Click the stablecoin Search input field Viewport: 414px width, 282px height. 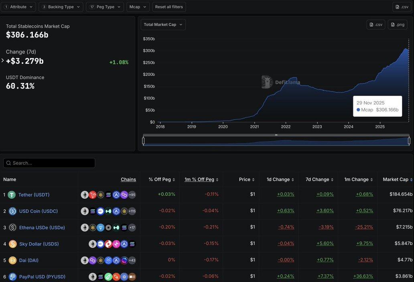pos(49,163)
